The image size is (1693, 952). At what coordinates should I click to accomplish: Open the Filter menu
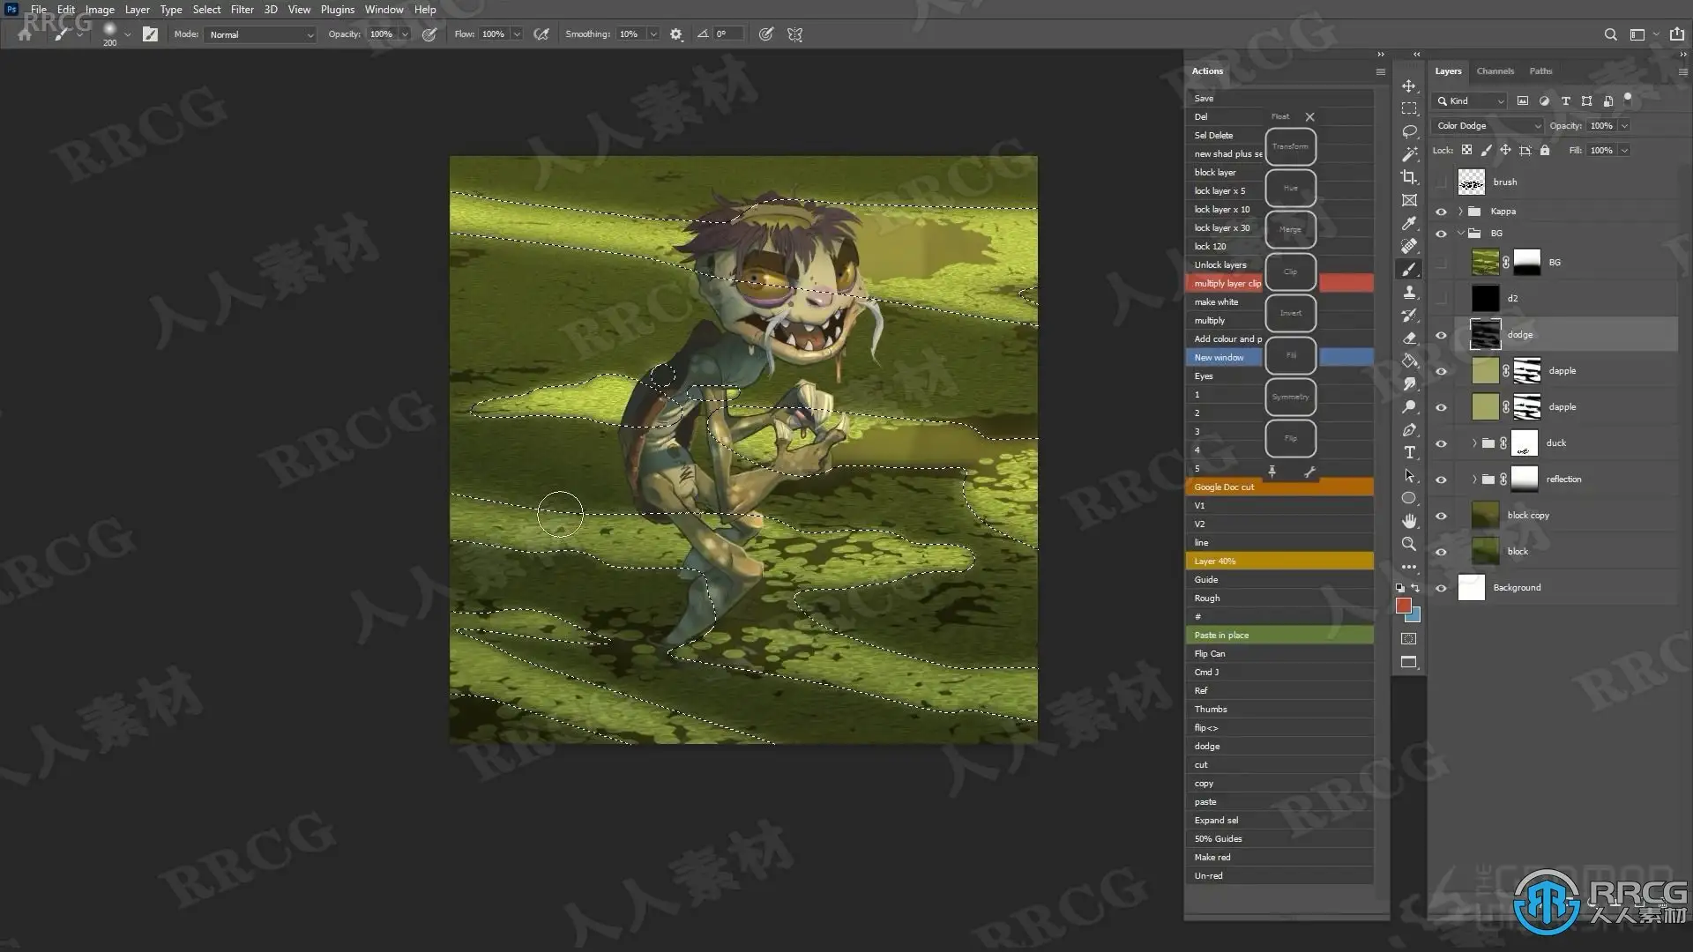[242, 10]
